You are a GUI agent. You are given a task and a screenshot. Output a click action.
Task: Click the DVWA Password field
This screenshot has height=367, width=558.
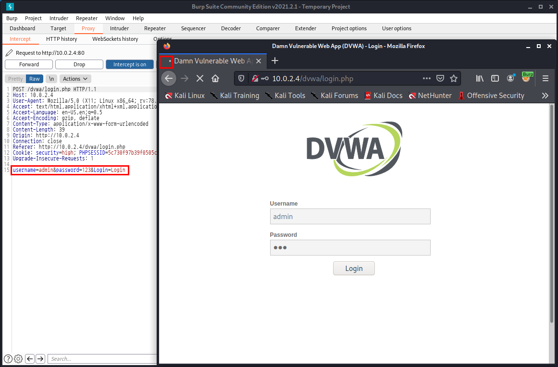coord(350,247)
